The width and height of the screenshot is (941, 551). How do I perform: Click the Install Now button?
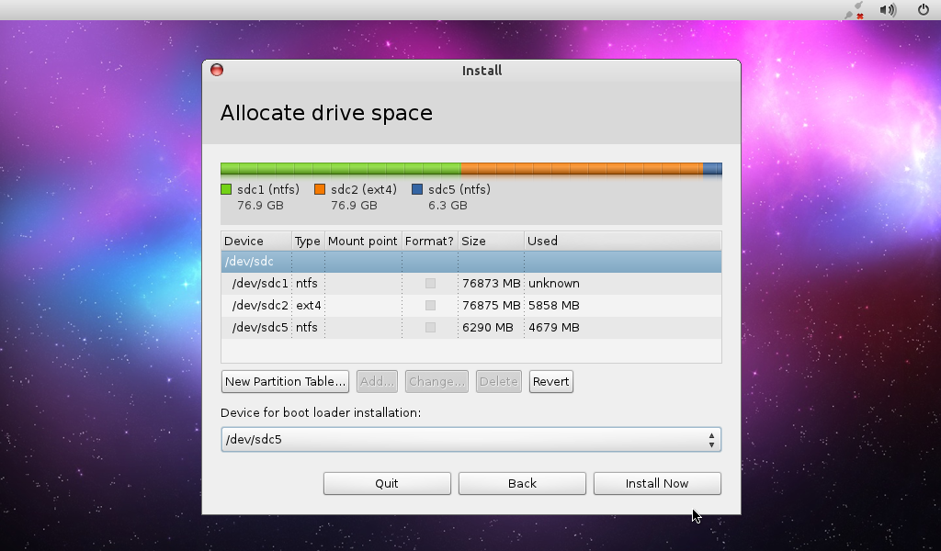[x=657, y=484]
